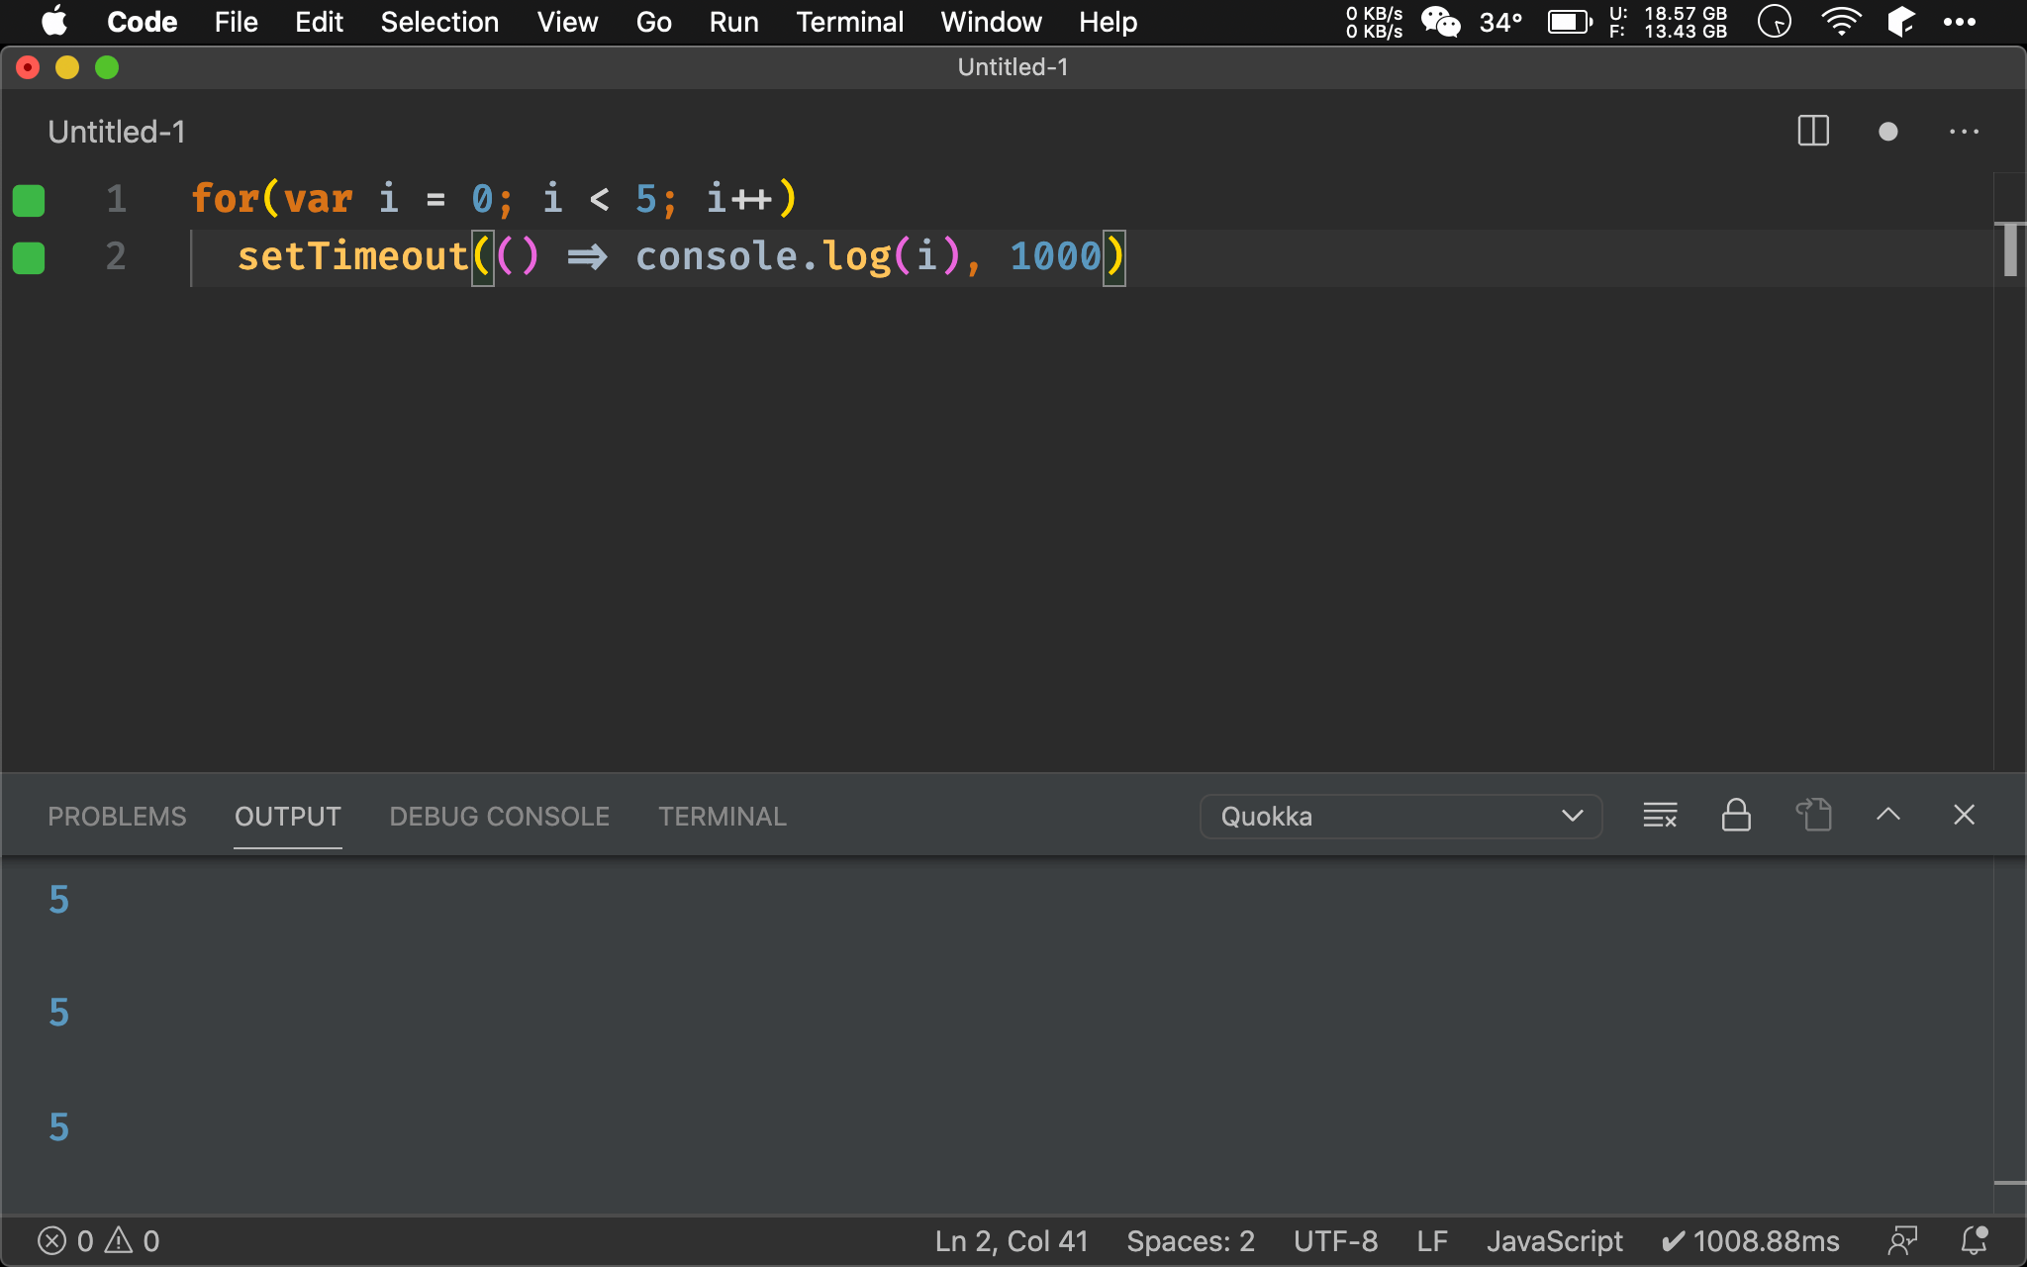Open the output log in editor

pos(1813,816)
